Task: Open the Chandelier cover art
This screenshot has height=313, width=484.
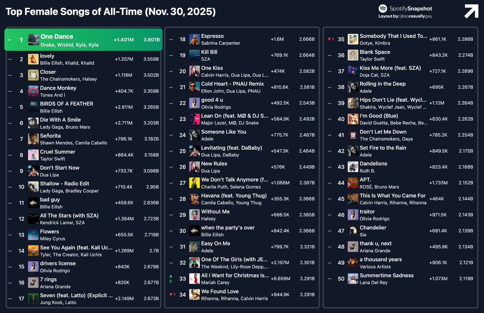Action: click(x=353, y=231)
